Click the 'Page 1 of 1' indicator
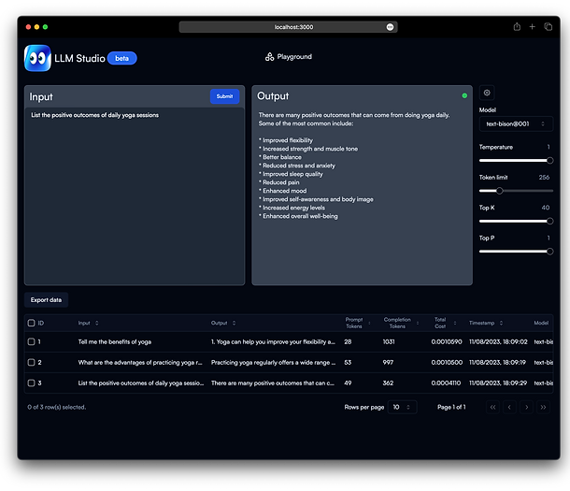Viewport: 570px width, 491px height. (451, 407)
